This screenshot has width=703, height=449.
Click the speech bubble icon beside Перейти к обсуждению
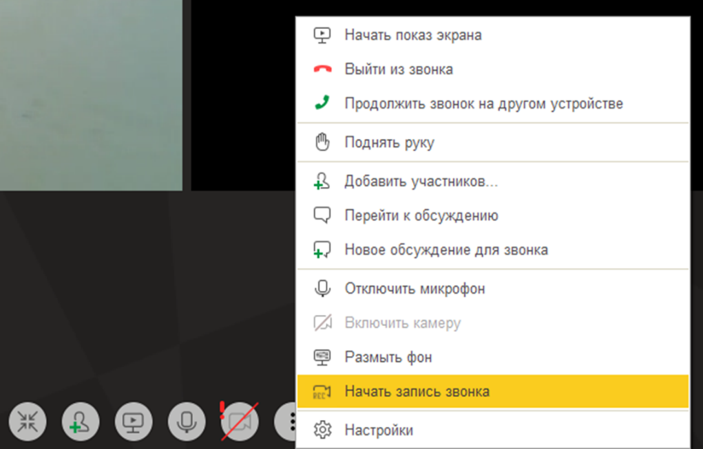coord(322,215)
